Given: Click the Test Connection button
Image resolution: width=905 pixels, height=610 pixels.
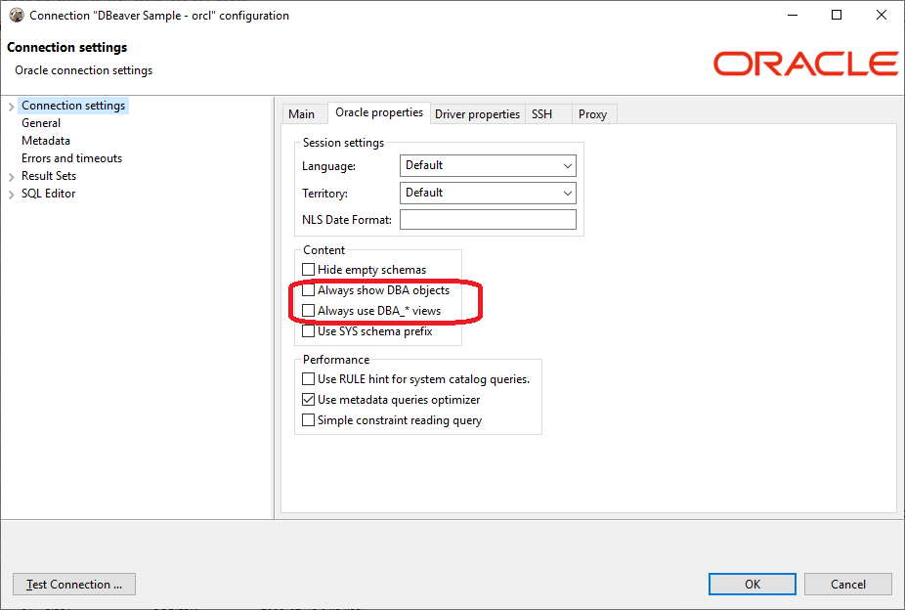Looking at the screenshot, I should 73,584.
